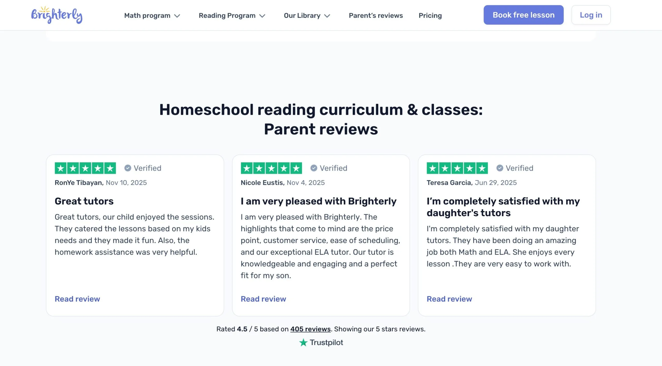This screenshot has height=366, width=662.
Task: Expand the Reading Program dropdown
Action: 232,16
